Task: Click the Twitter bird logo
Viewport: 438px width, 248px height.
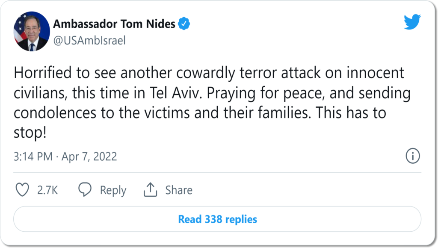Action: point(412,22)
